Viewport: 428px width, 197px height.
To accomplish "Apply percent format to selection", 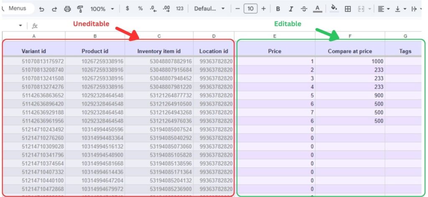I will pos(140,8).
